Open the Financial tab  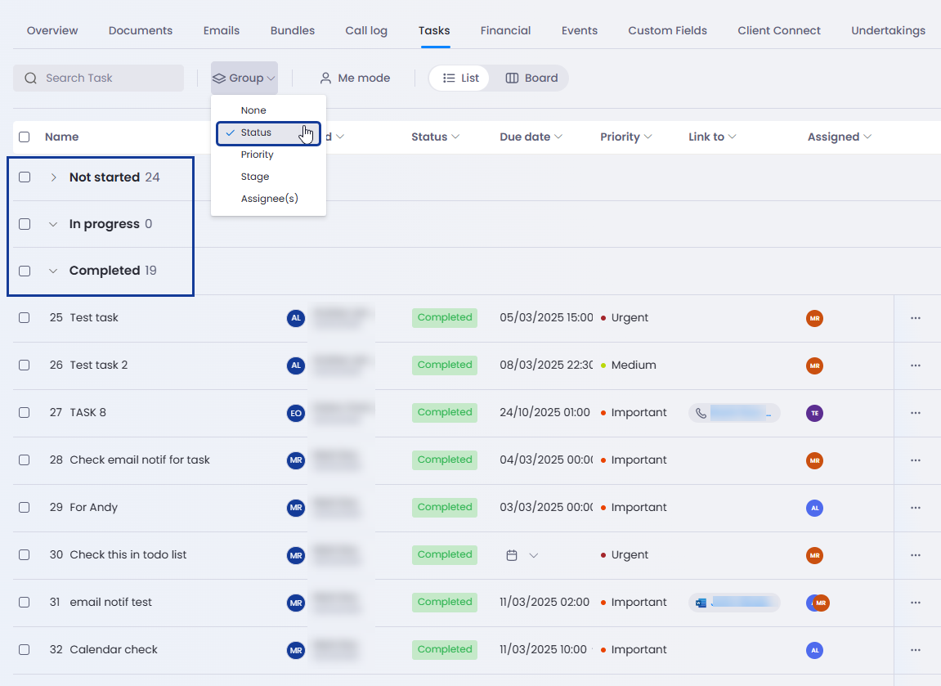pos(505,30)
